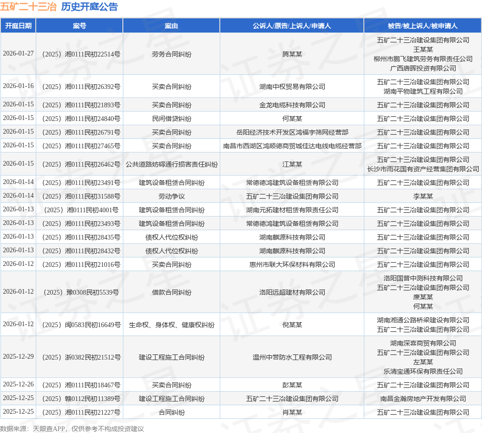Click plaintiff 倪某某
The image size is (482, 433).
click(292, 325)
